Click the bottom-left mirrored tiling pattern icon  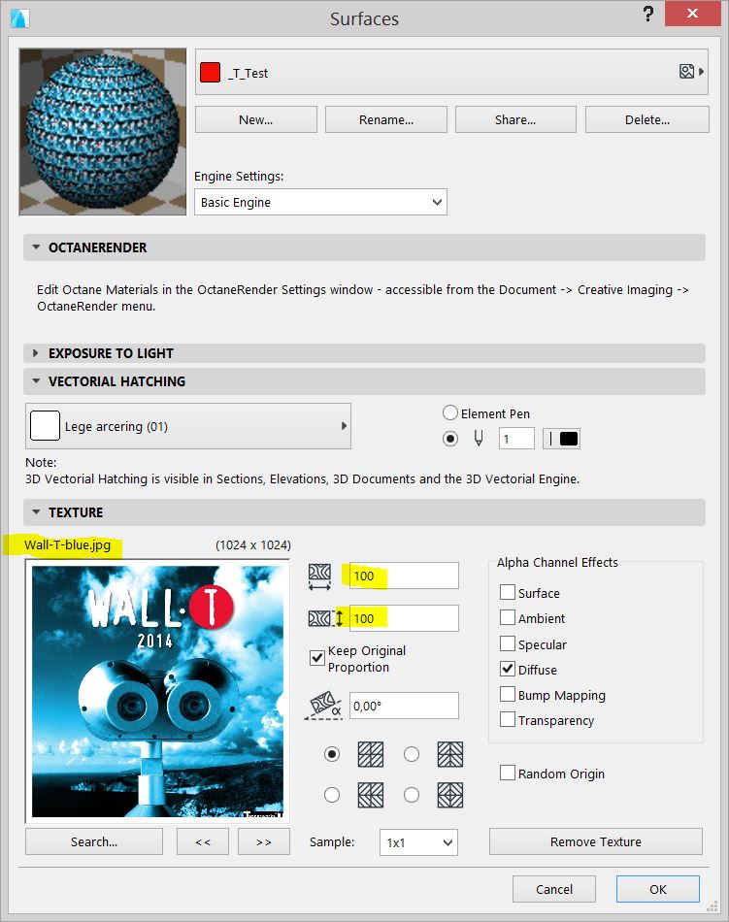370,795
